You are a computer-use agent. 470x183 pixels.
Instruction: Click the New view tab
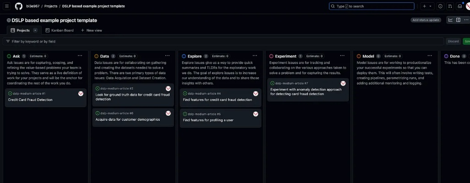click(92, 30)
